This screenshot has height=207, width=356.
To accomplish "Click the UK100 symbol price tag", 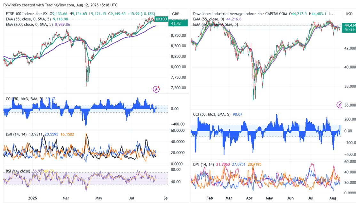I will coord(161,19).
